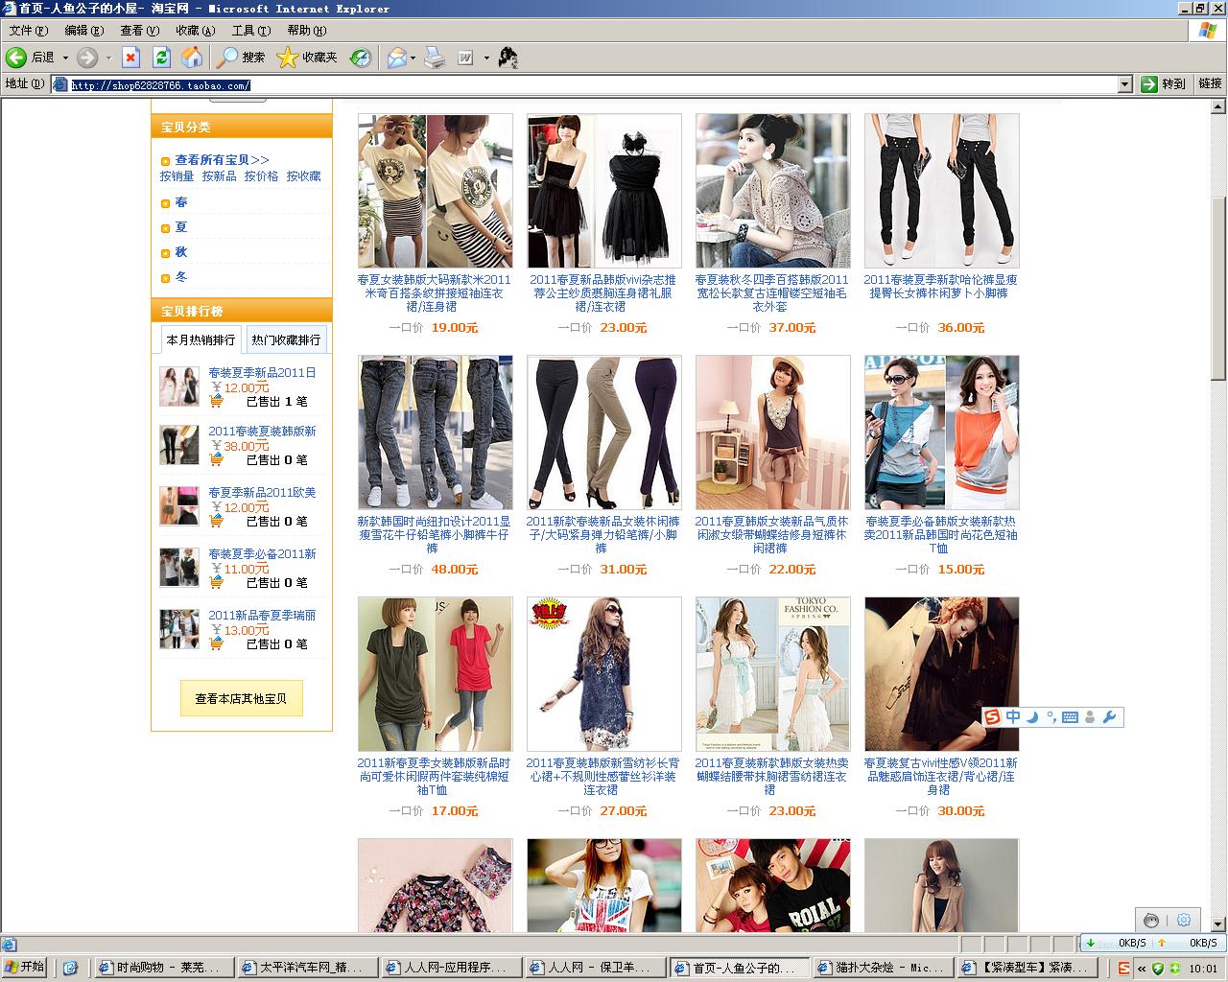Open the 夏 category
This screenshot has width=1228, height=982.
click(181, 227)
